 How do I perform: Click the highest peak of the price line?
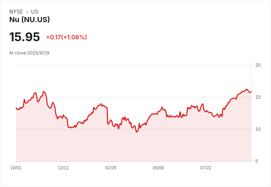(246, 89)
